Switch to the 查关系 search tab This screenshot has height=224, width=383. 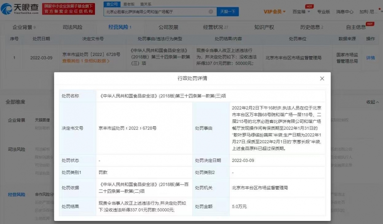pyautogui.click(x=146, y=4)
